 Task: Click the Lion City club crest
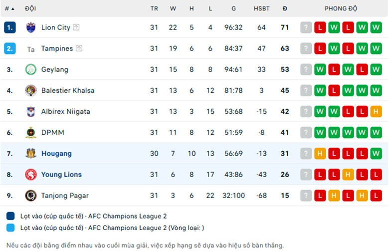(x=31, y=27)
